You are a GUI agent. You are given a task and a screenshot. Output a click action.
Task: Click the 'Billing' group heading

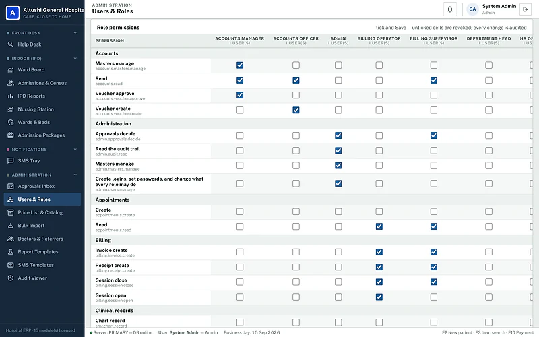pyautogui.click(x=103, y=240)
